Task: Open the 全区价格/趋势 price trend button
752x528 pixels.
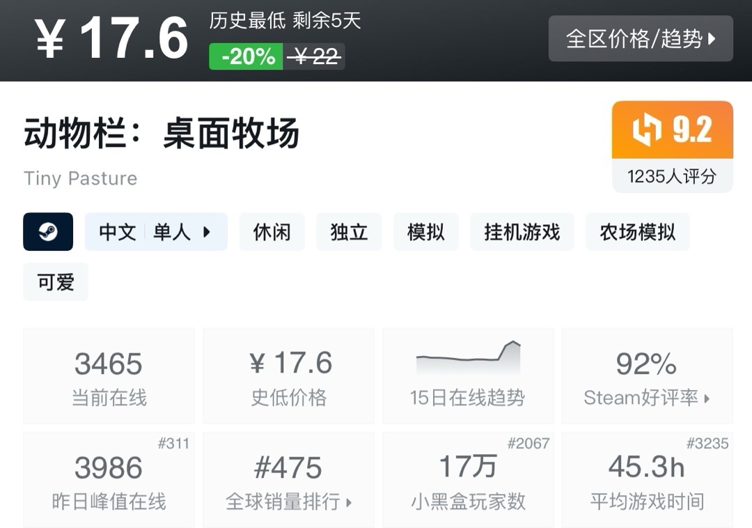Action: [641, 38]
